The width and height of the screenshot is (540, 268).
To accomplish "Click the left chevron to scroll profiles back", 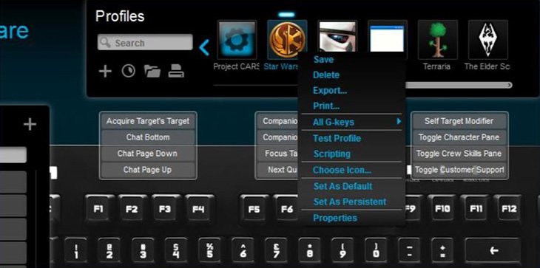I will click(x=204, y=47).
